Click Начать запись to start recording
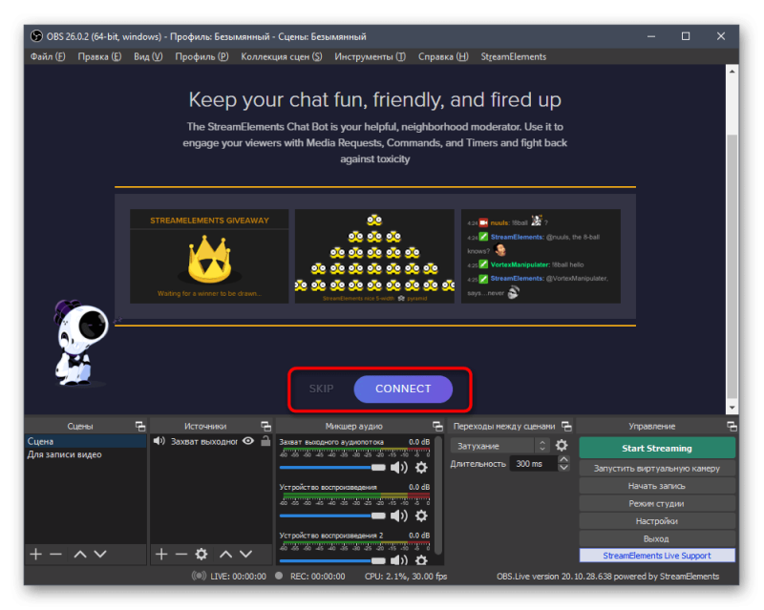Screen dimensions: 764x610 point(657,486)
